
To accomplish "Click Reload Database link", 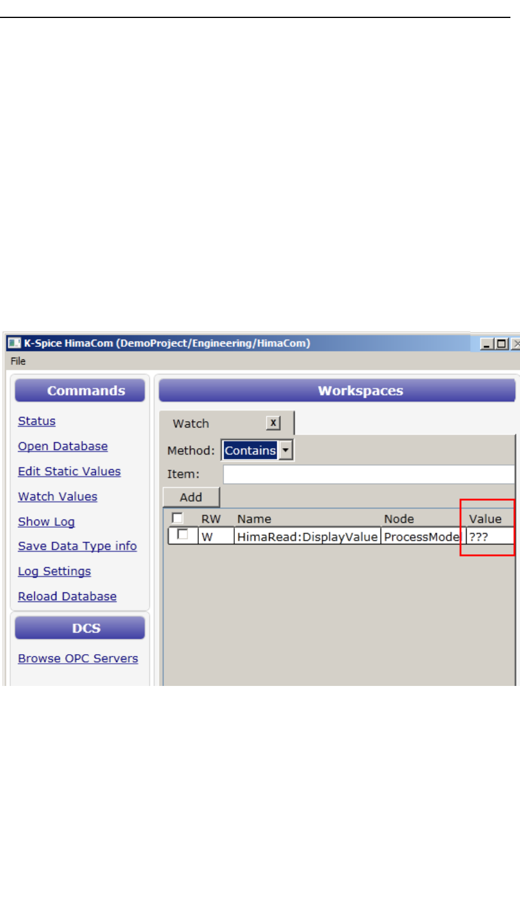I will pos(67,597).
